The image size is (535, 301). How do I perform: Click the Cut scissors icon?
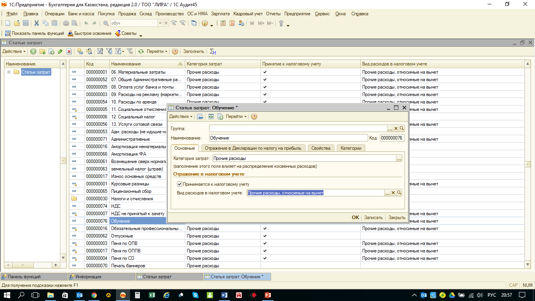(x=36, y=23)
